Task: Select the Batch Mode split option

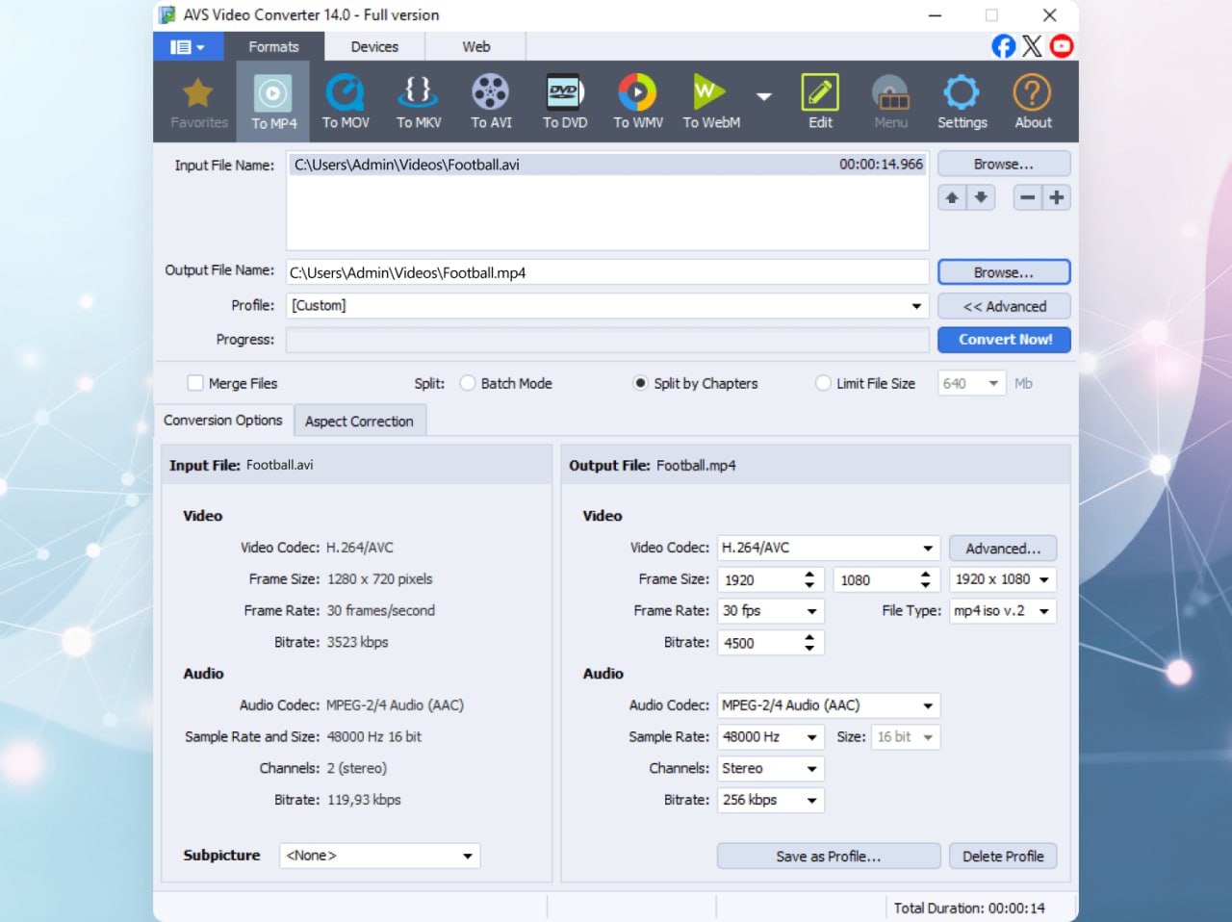Action: [x=467, y=382]
